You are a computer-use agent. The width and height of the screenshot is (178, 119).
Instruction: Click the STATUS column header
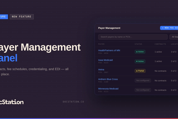click(138, 44)
